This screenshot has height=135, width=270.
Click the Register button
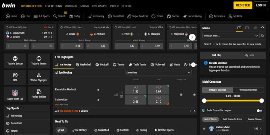243,5
